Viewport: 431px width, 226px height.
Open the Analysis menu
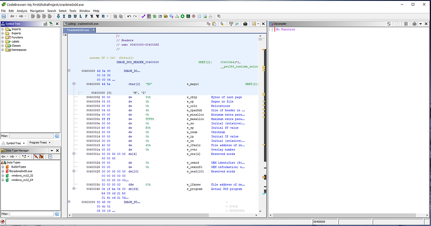click(22, 11)
